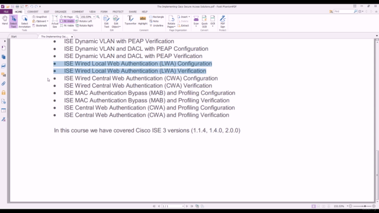The height and width of the screenshot is (213, 379).
Task: Switch to the Start document tab
Action: pos(14,37)
